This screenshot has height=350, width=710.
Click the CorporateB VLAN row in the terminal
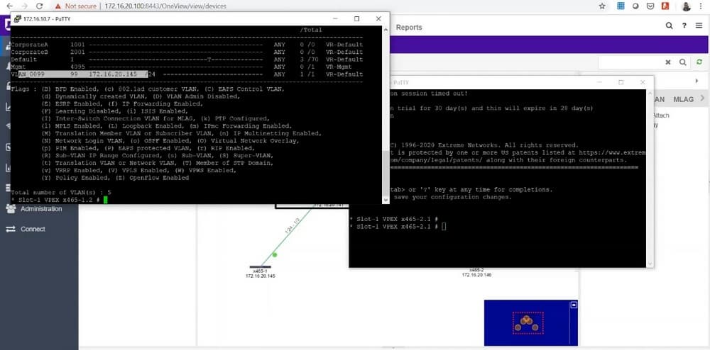pyautogui.click(x=187, y=52)
